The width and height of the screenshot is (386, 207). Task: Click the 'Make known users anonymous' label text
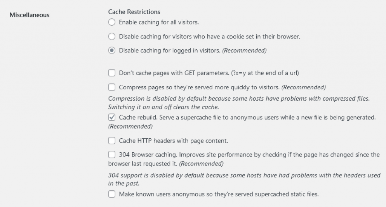pyautogui.click(x=219, y=194)
